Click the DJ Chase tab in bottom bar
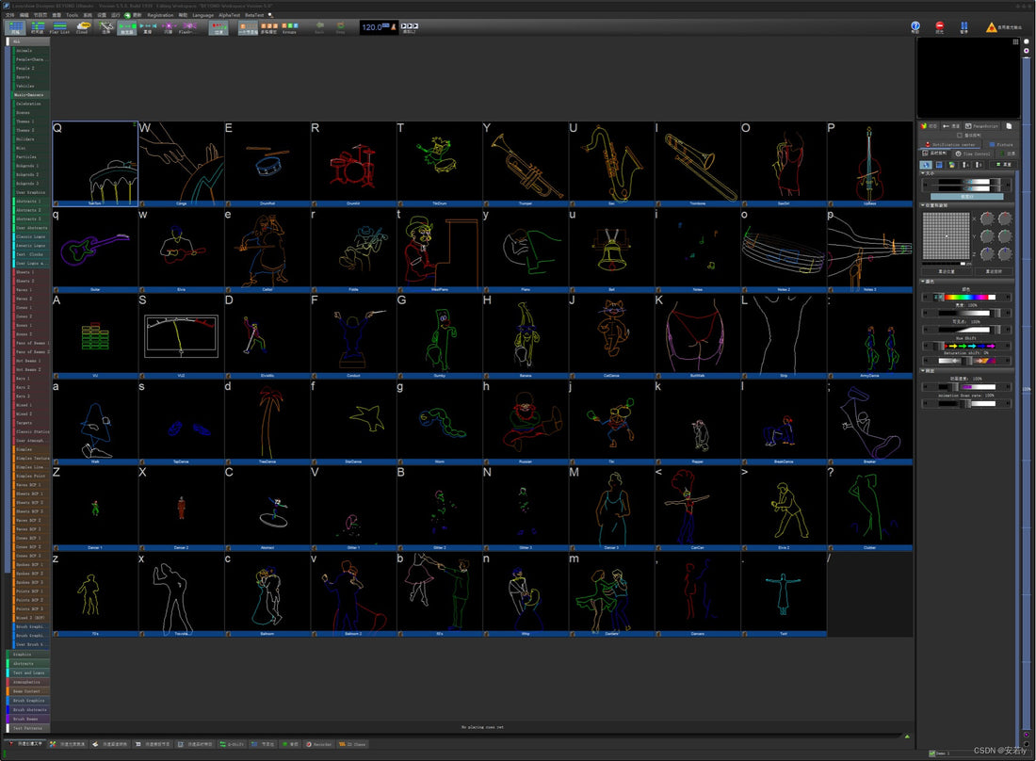This screenshot has width=1036, height=761. (x=352, y=744)
